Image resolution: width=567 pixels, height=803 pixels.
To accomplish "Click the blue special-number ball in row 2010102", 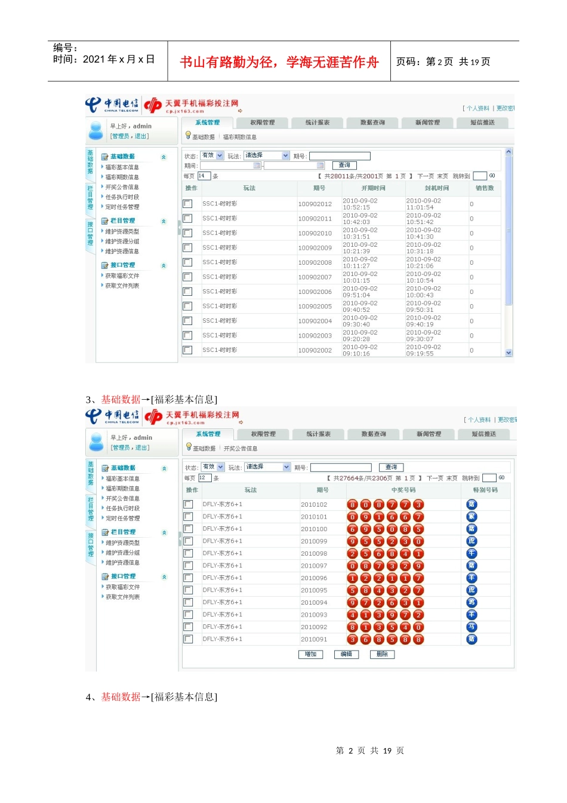I will click(x=472, y=504).
